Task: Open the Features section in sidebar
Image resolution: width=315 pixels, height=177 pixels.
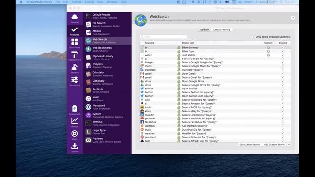Action: pyautogui.click(x=74, y=31)
